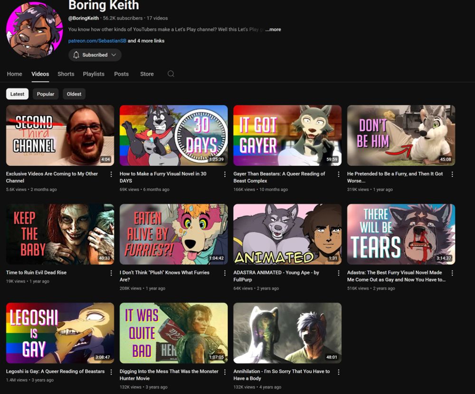
Task: Play the Annihilation thumbnail video
Action: point(287,333)
